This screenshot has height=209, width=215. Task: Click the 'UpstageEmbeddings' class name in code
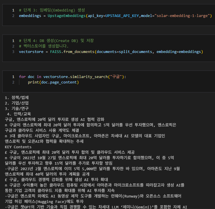tap(67, 16)
